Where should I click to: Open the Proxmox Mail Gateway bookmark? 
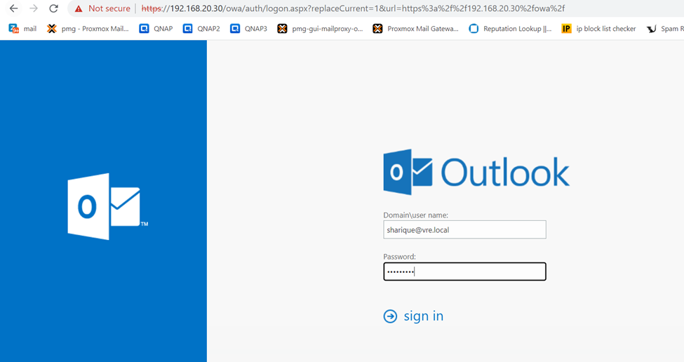[415, 29]
